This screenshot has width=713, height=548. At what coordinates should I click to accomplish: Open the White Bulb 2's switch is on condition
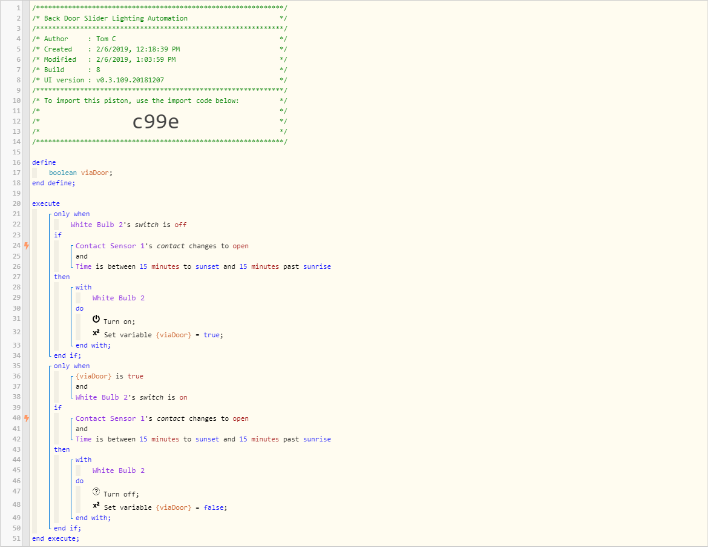point(131,397)
